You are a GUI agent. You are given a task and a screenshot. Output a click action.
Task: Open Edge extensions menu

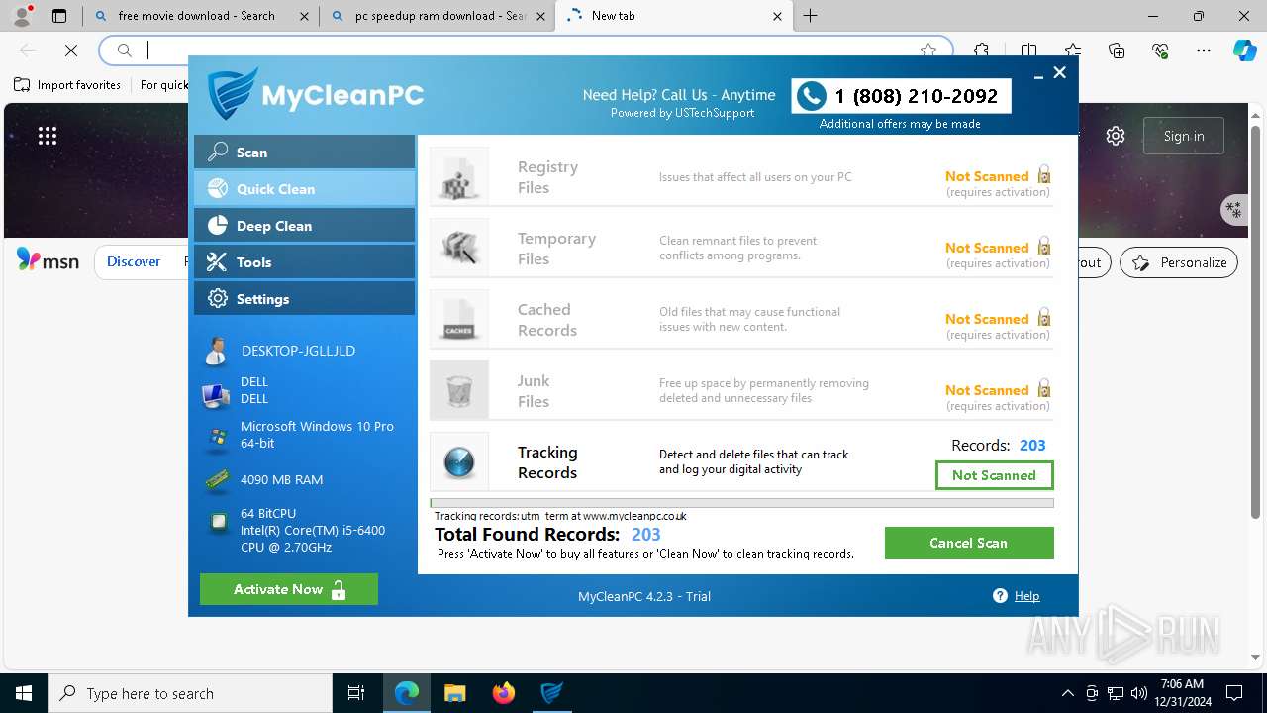[981, 51]
